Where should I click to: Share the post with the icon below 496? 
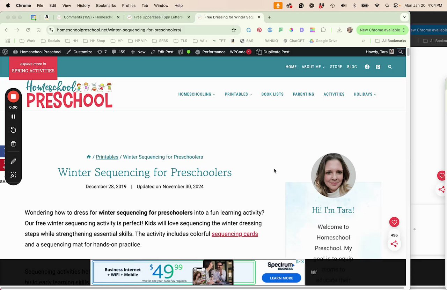pyautogui.click(x=394, y=244)
